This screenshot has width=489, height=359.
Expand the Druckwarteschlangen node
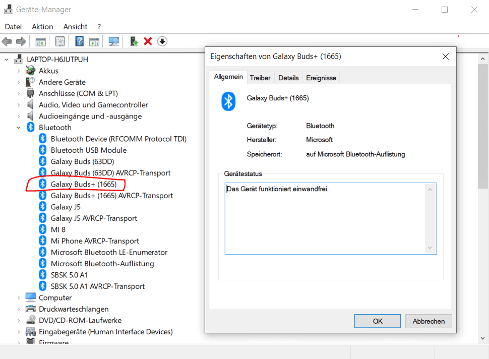[x=19, y=309]
